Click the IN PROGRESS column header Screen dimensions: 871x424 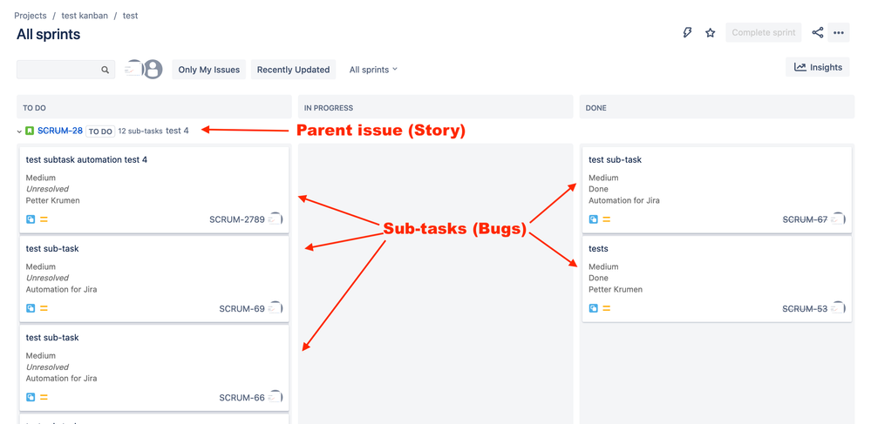(x=436, y=107)
